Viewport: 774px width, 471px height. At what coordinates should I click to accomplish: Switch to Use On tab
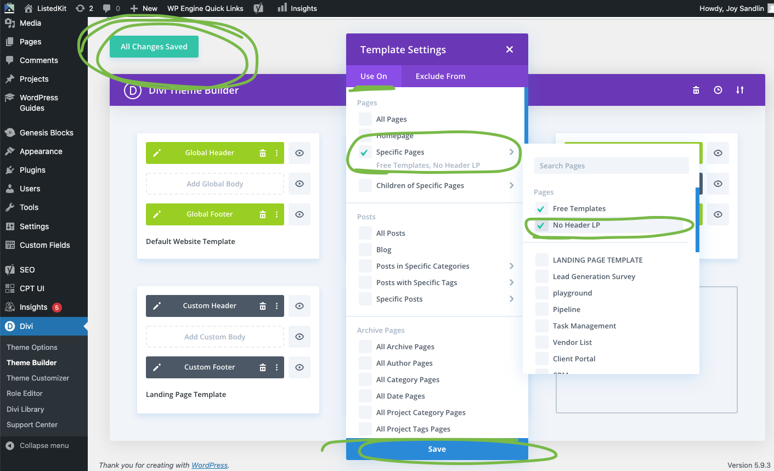tap(374, 76)
